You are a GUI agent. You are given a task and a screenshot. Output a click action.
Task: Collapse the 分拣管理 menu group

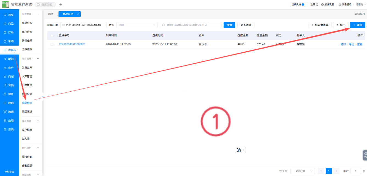[38, 14]
